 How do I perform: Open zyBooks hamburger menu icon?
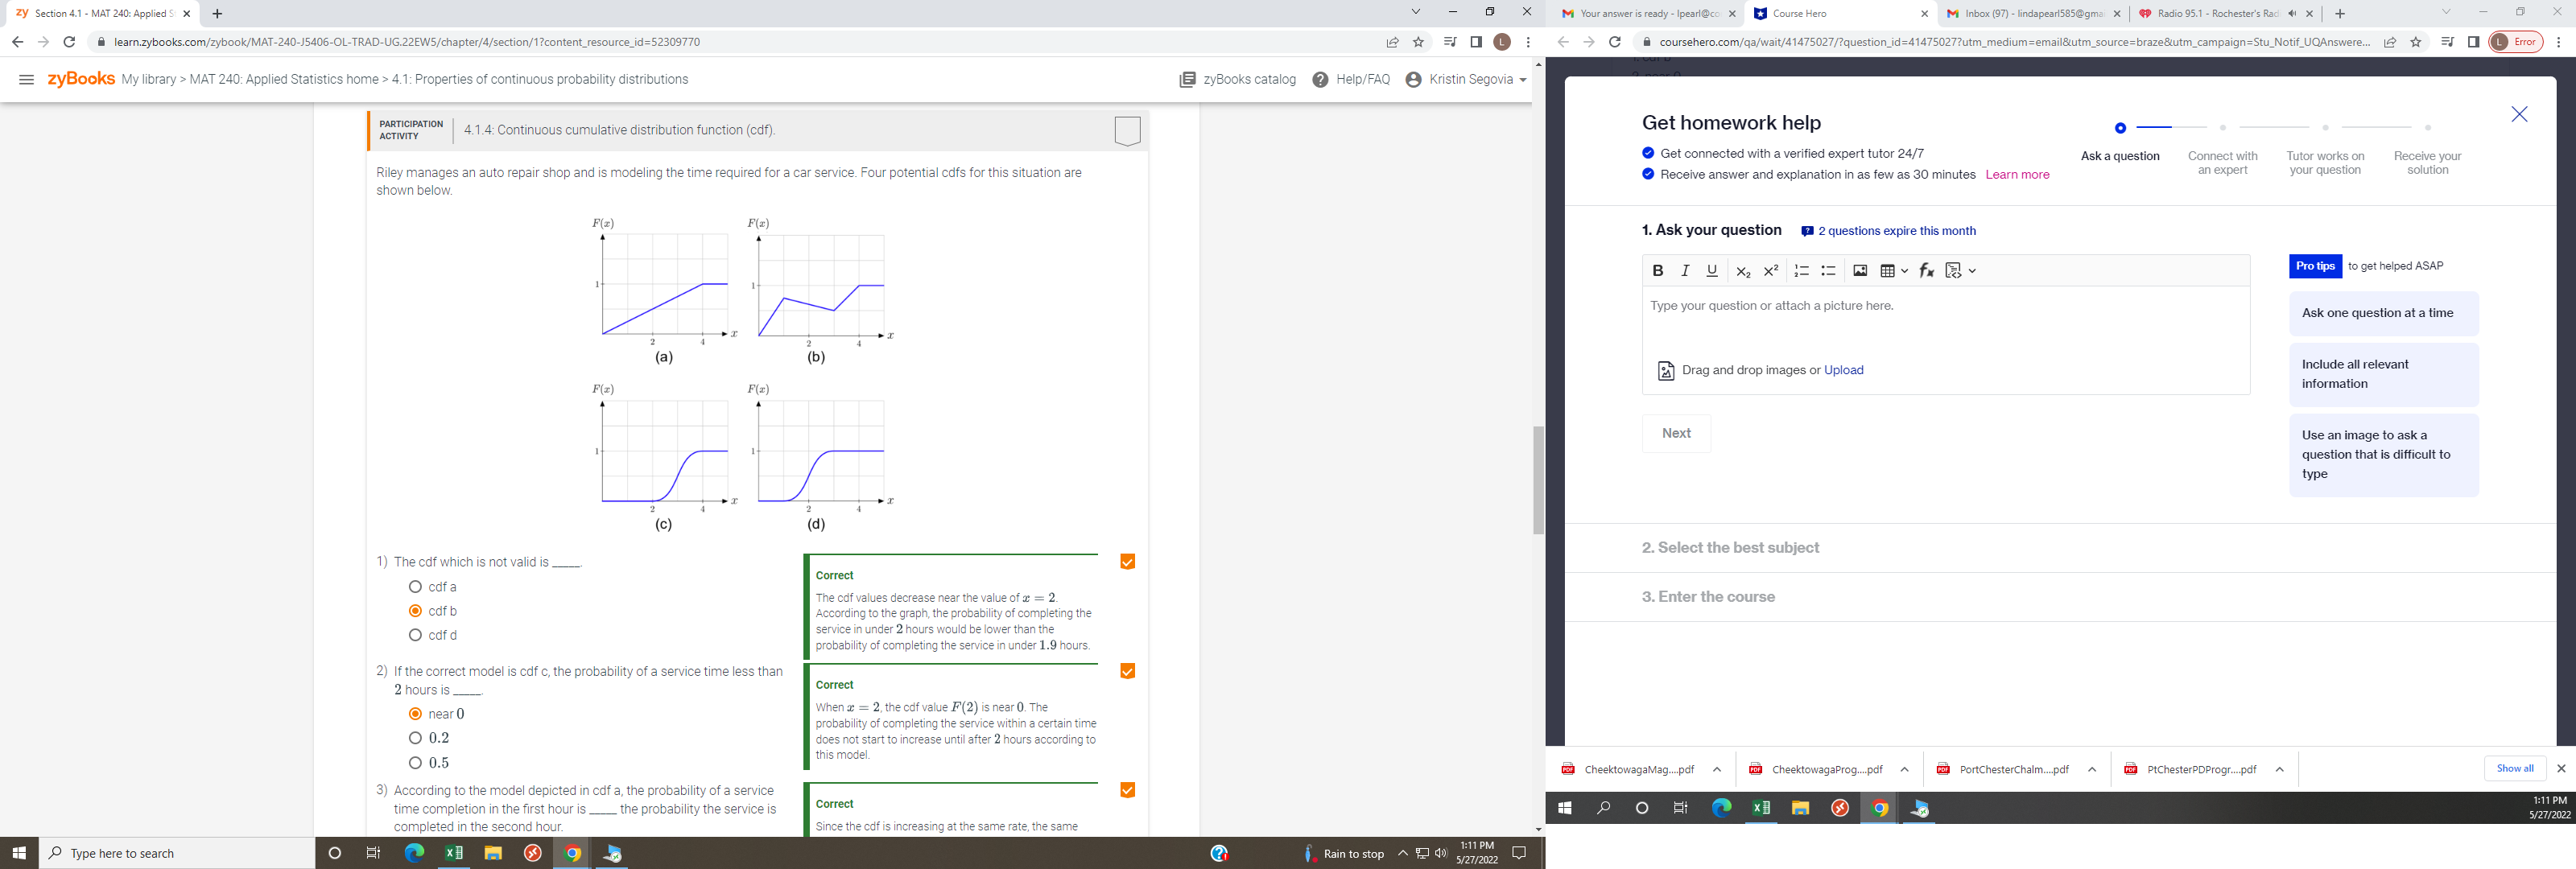click(x=27, y=80)
